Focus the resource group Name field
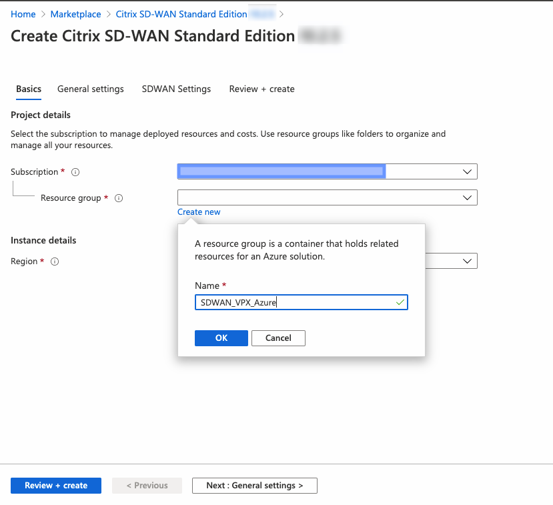This screenshot has height=505, width=553. click(302, 302)
